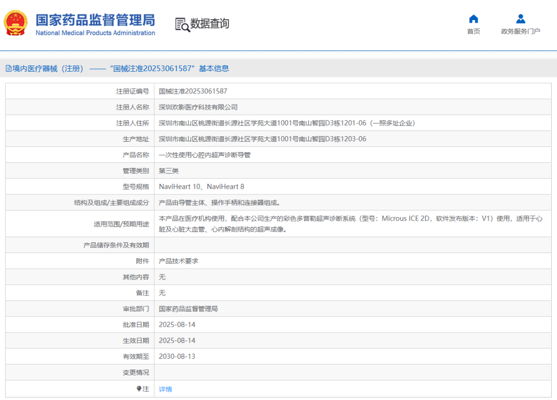Select the structure text 产品由导管主体
The height and width of the screenshot is (400, 557).
220,203
